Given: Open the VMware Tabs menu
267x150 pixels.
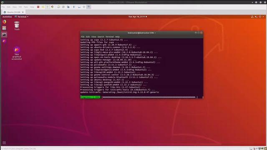Looking at the screenshot, I should coord(26,7).
